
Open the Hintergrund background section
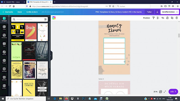(4, 70)
